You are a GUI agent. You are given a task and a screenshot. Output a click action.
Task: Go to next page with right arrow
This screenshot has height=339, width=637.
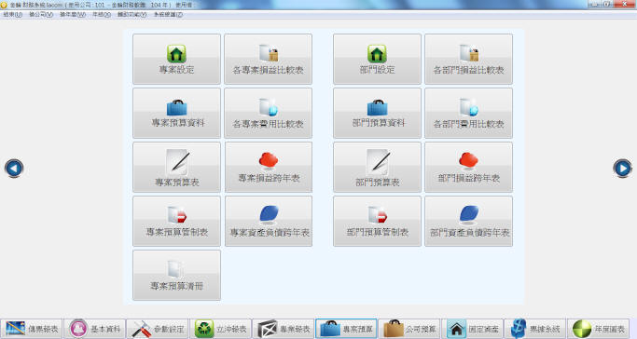[622, 168]
